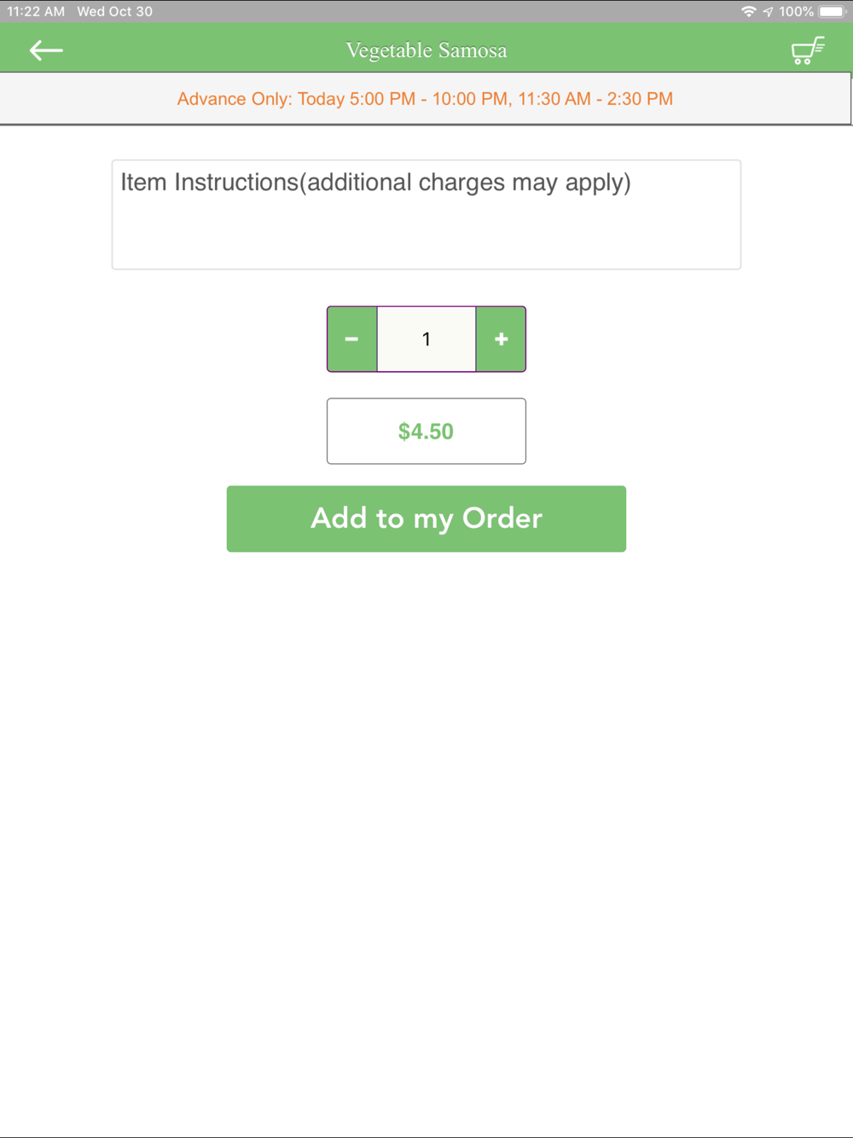853x1138 pixels.
Task: Tap the Vegetable Samosa title
Action: click(426, 50)
